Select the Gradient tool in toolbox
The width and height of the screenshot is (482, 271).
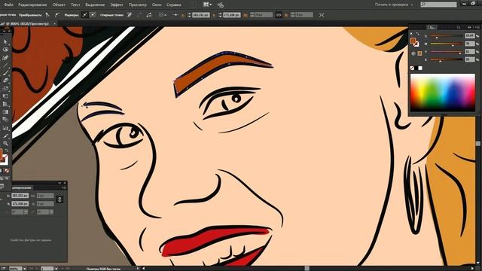5,112
